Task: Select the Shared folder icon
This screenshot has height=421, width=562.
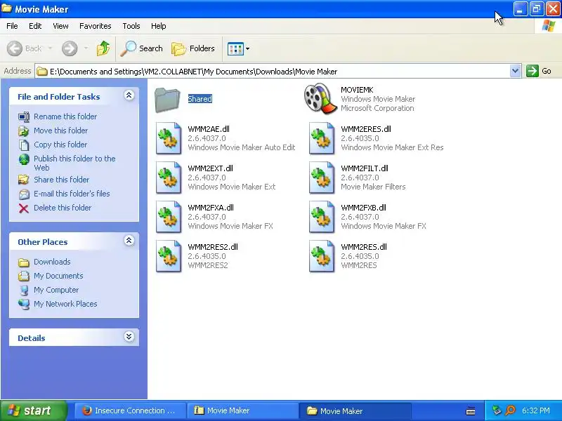Action: coord(167,100)
